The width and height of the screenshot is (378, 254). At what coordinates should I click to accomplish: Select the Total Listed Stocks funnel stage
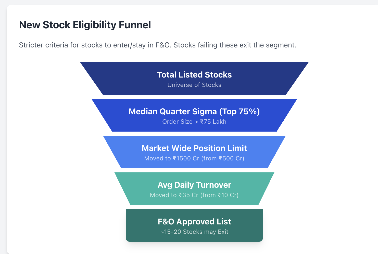[x=194, y=79]
